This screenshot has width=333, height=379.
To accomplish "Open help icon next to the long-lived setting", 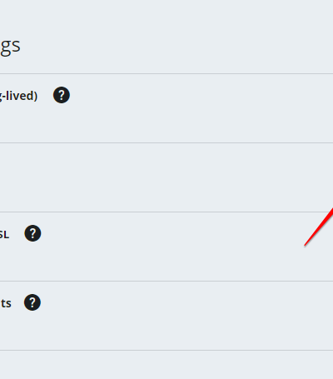I will [62, 95].
